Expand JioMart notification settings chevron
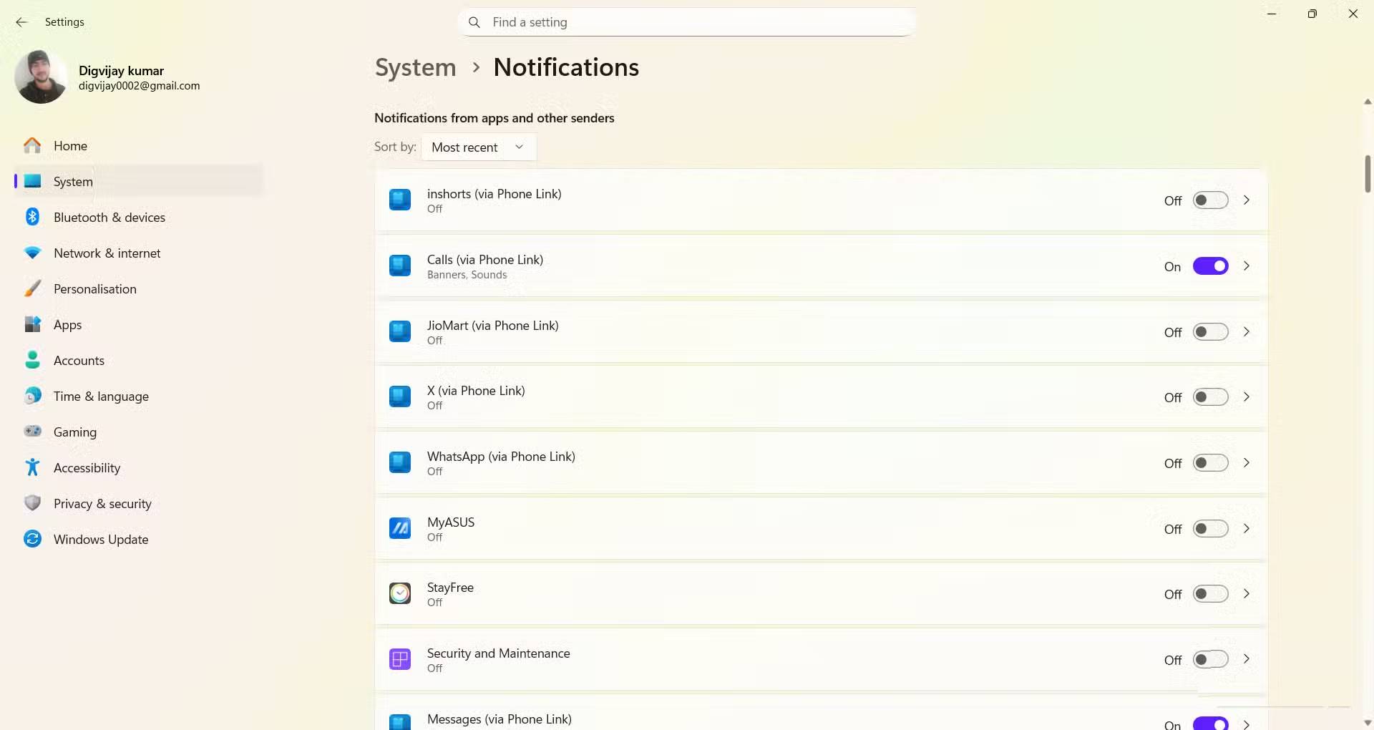The height and width of the screenshot is (730, 1374). 1247,332
